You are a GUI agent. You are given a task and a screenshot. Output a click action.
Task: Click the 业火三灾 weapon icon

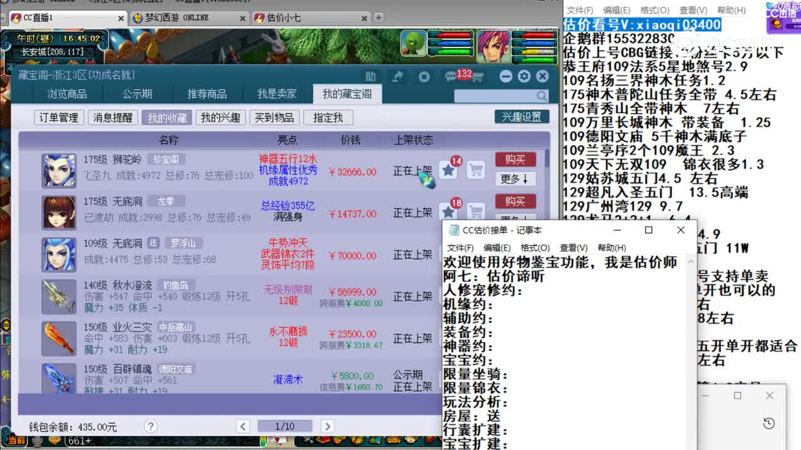59,338
